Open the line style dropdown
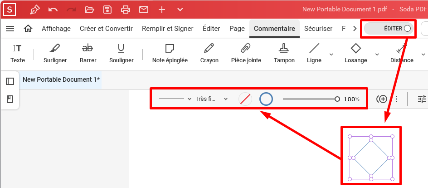Screen dimensions: 428x188 pyautogui.click(x=175, y=99)
